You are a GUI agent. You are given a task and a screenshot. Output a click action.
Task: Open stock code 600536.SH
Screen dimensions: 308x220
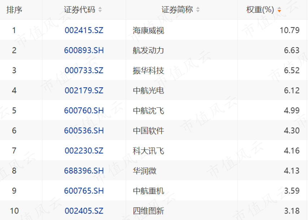(84, 131)
